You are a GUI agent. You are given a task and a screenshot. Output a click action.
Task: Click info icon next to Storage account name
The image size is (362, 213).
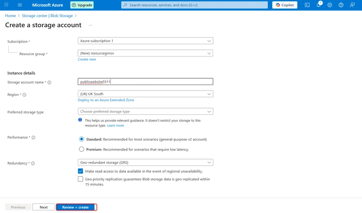(49, 82)
